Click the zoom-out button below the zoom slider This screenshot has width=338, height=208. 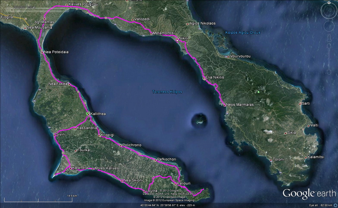coord(329,73)
